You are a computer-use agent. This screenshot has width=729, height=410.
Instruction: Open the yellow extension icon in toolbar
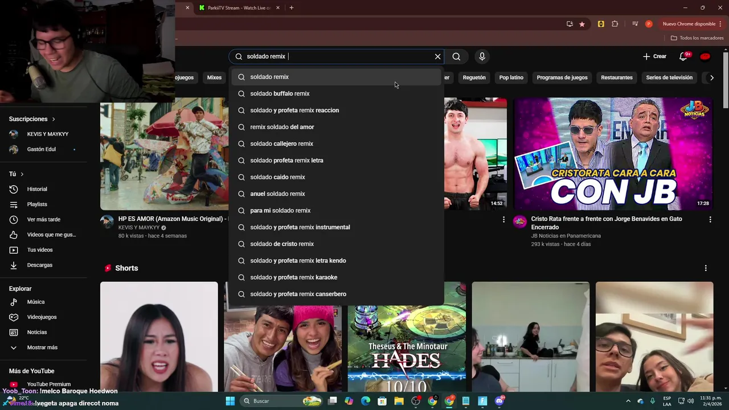(601, 24)
